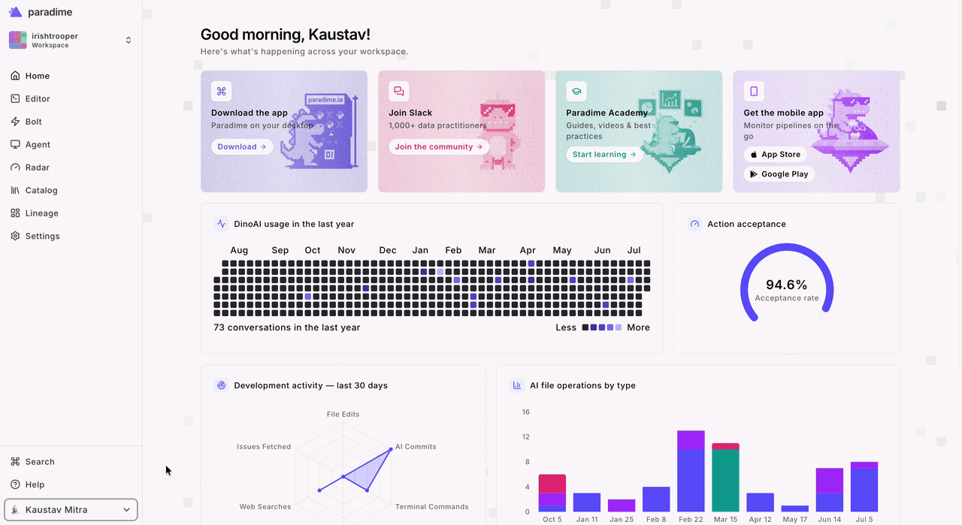This screenshot has height=525, width=962.
Task: Select Home icon in sidebar
Action: pyautogui.click(x=16, y=76)
